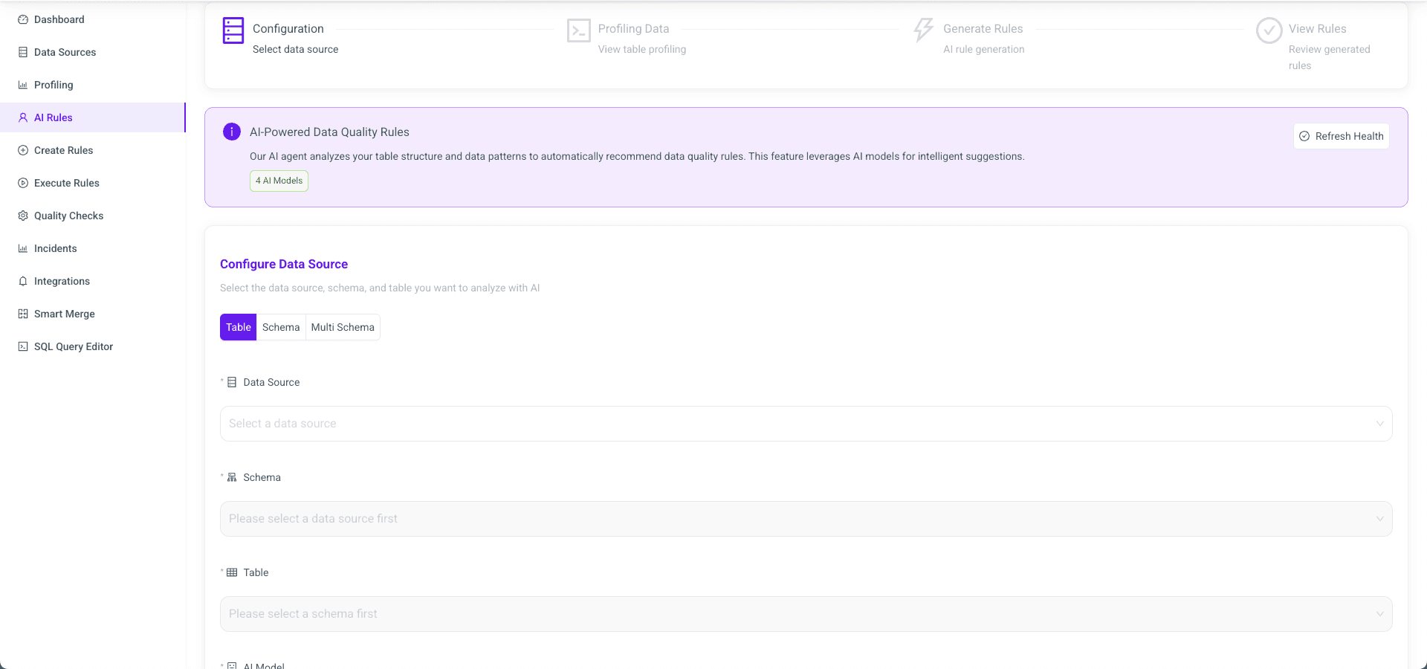The width and height of the screenshot is (1427, 669).
Task: Expand the Schema selection dropdown
Action: pyautogui.click(x=806, y=519)
